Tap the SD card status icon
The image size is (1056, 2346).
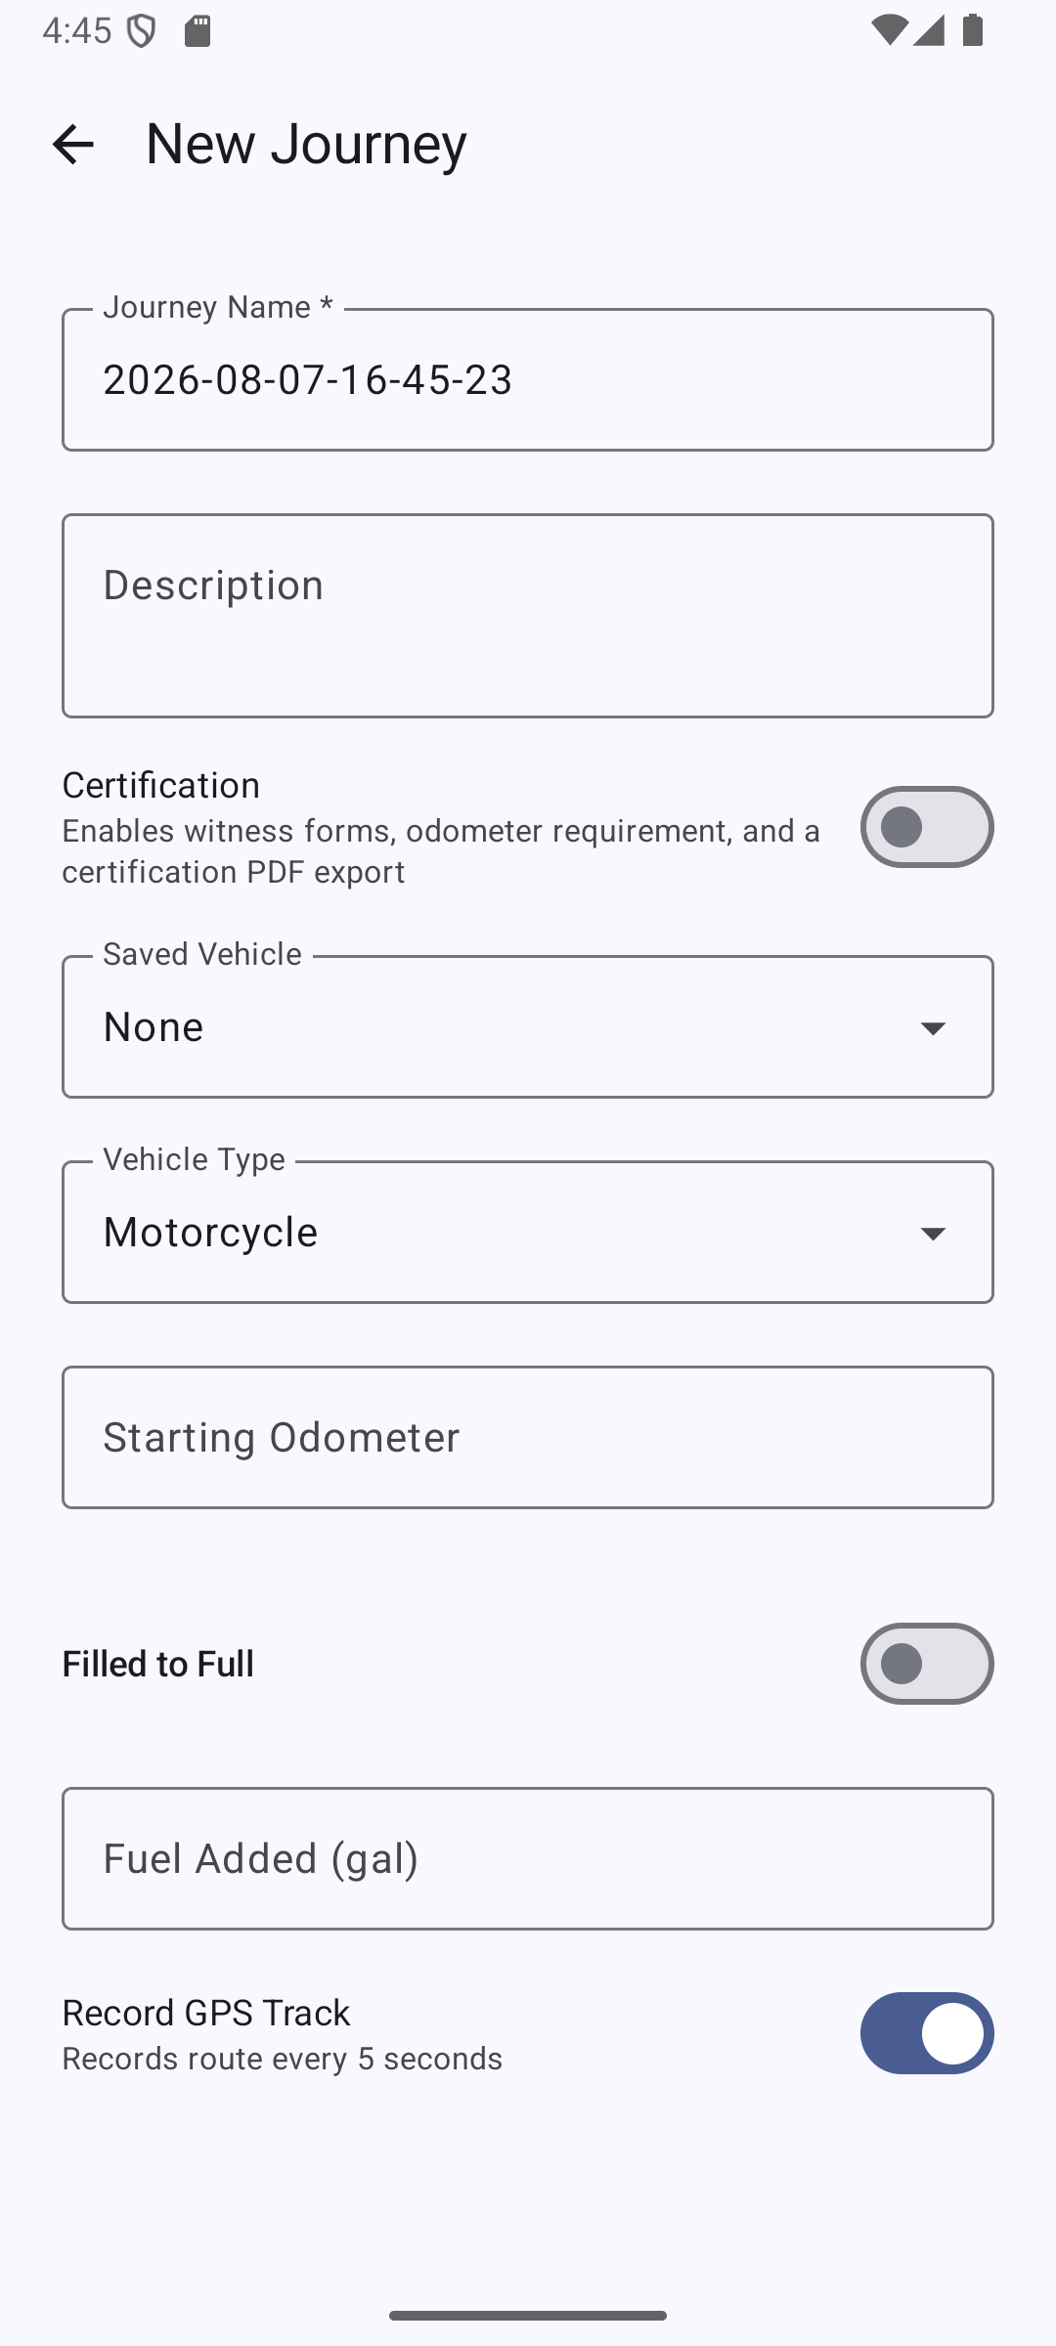198,31
